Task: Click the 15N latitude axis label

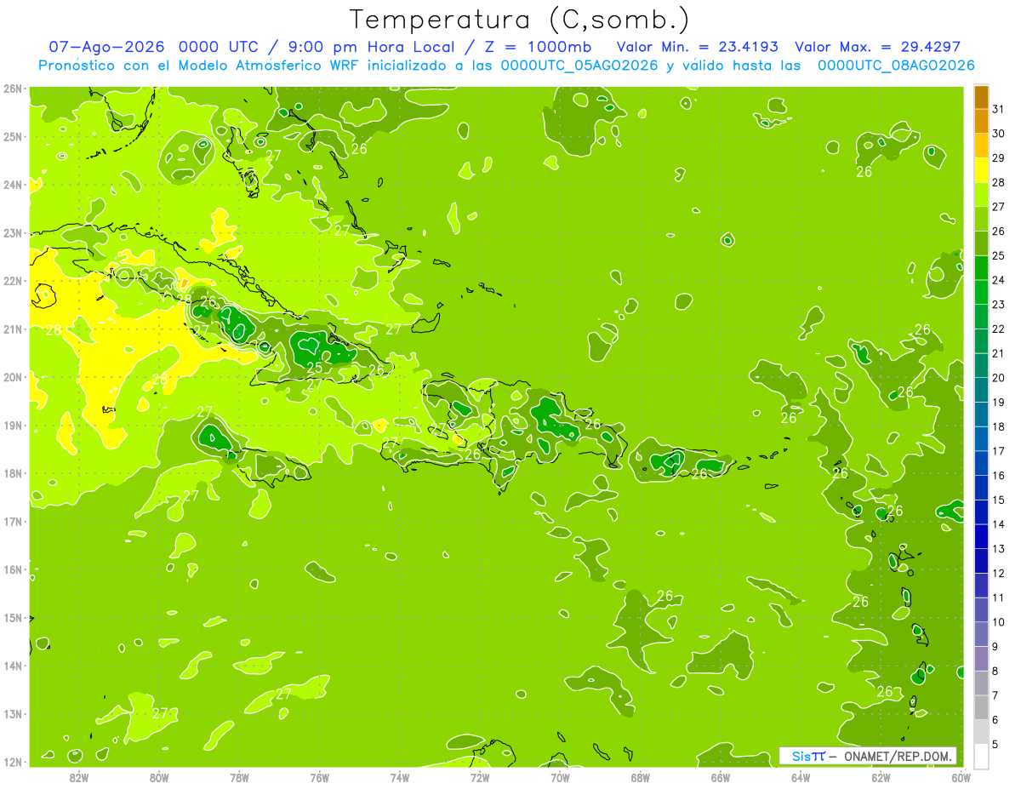Action: click(x=13, y=618)
